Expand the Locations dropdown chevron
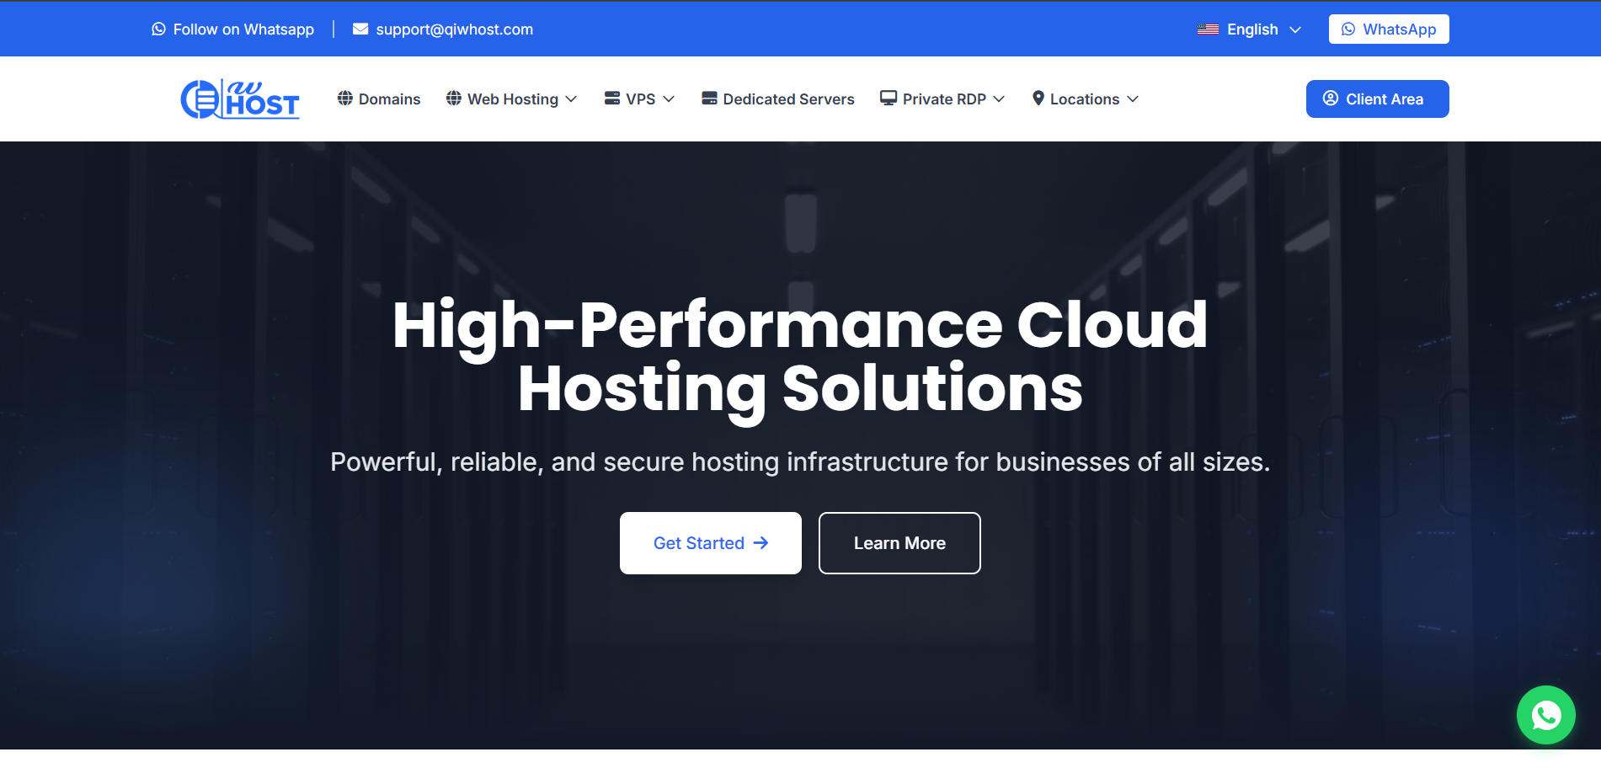This screenshot has height=768, width=1601. click(1133, 99)
